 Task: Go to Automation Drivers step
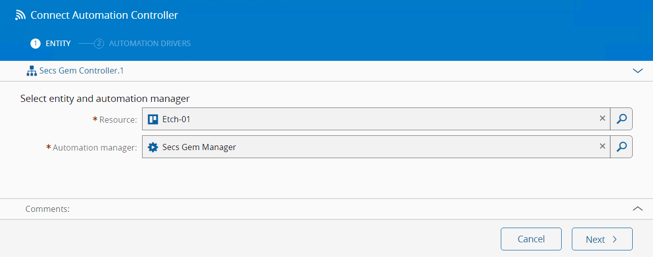tap(150, 44)
